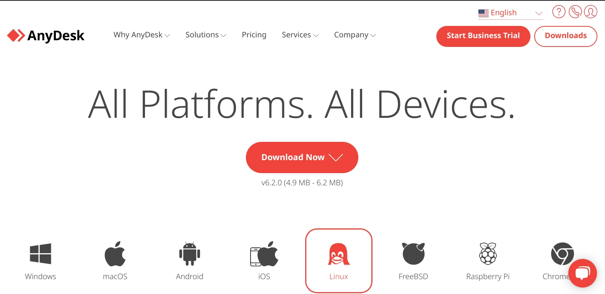Select the Windows platform icon
The height and width of the screenshot is (294, 605).
[x=41, y=254]
